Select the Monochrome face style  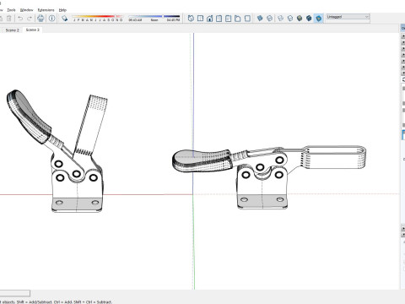[x=319, y=19]
